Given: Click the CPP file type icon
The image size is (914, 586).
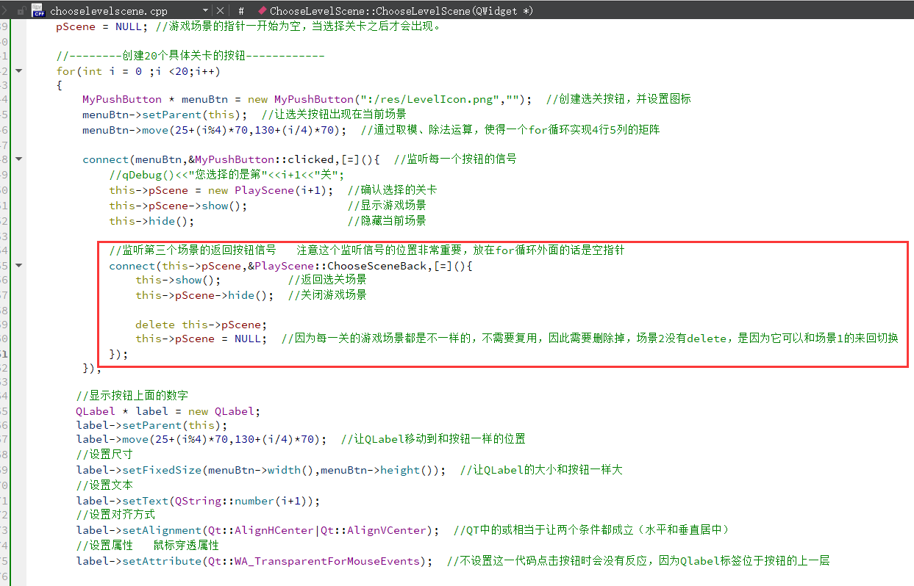Looking at the screenshot, I should pos(38,10).
